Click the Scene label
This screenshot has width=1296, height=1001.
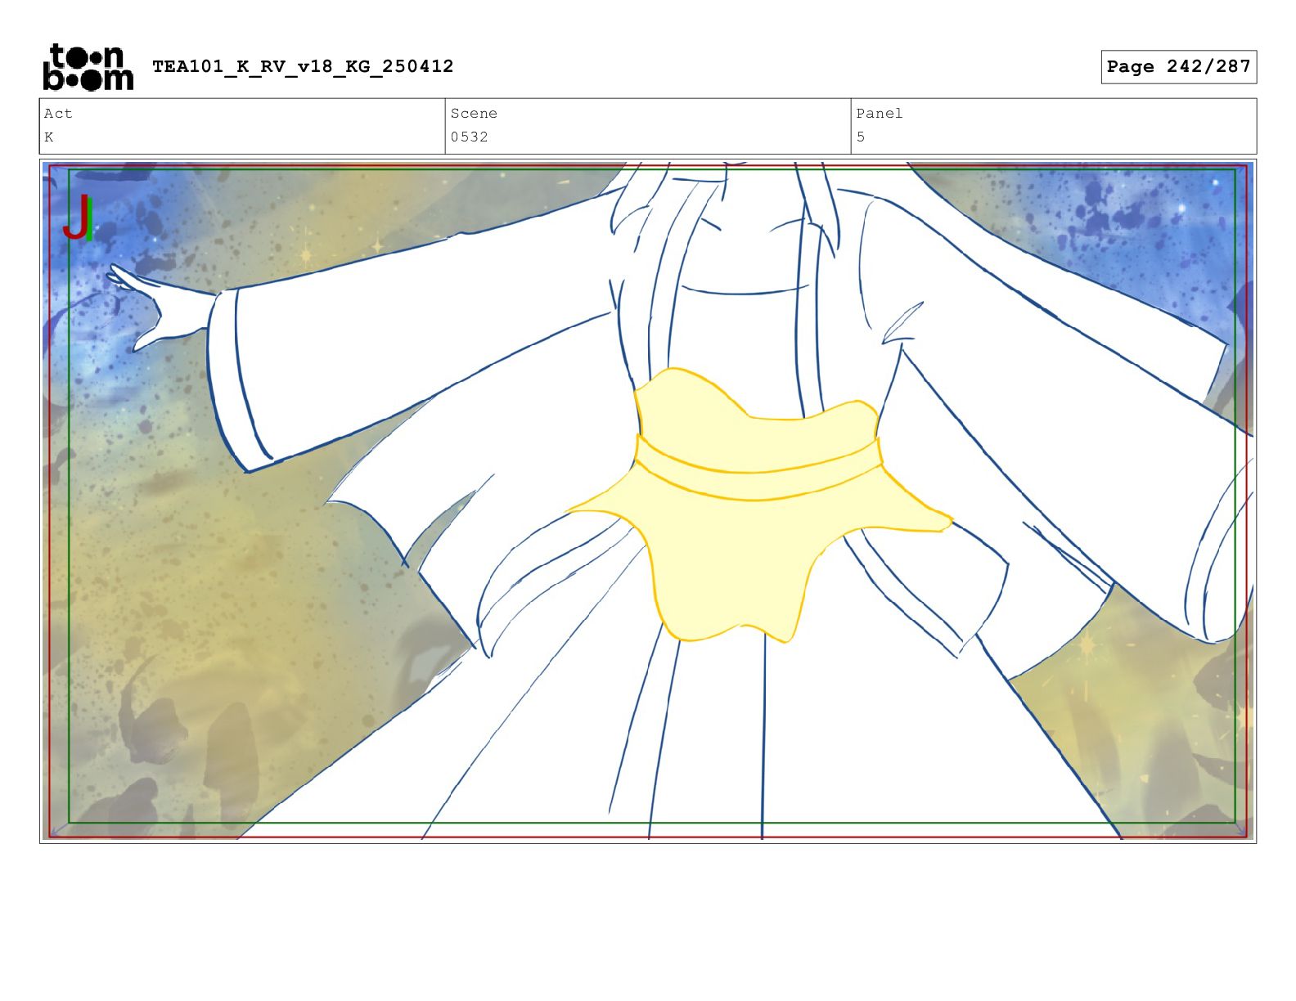click(x=474, y=114)
